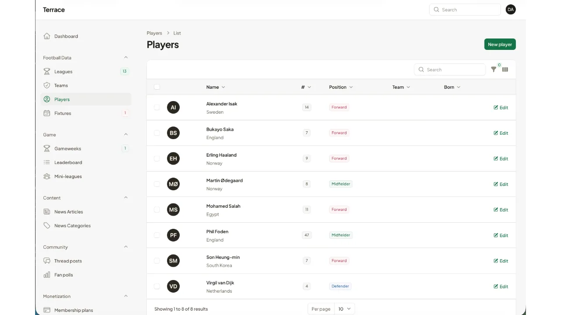Focus the top global Search field
Image resolution: width=561 pixels, height=315 pixels.
point(465,10)
